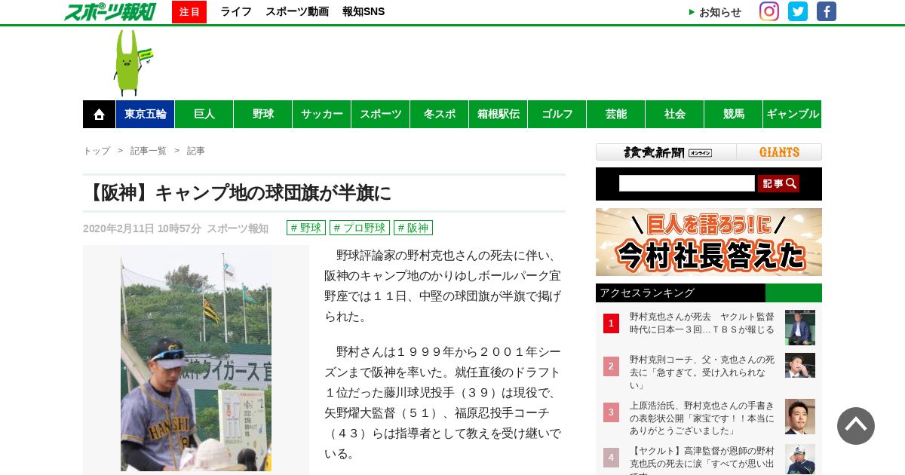Select the 芸能 navigation tab
Viewport: 905px width, 475px height.
616,115
